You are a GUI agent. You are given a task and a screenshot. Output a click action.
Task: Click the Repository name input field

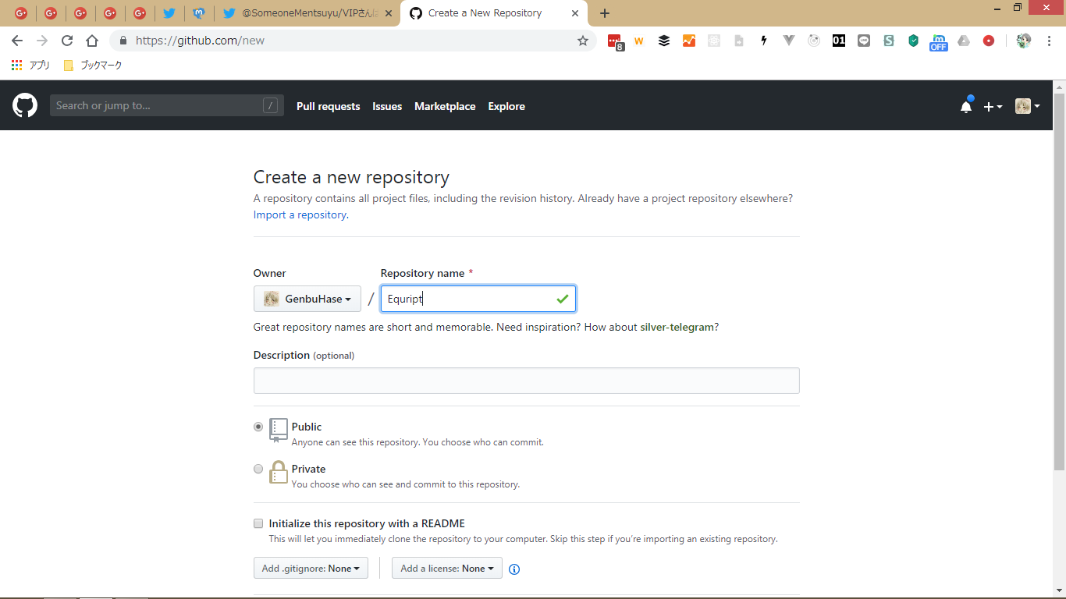[x=478, y=299]
